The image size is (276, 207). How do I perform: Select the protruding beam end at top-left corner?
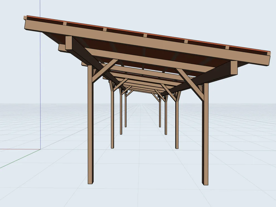[25, 18]
